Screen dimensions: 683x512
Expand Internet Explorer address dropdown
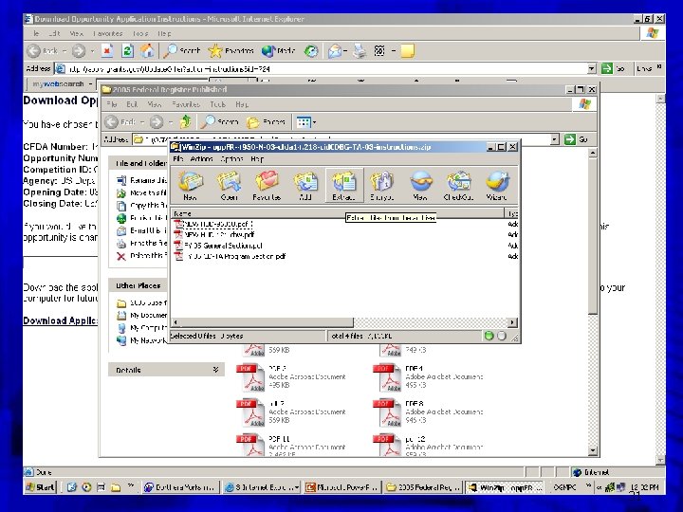click(592, 69)
